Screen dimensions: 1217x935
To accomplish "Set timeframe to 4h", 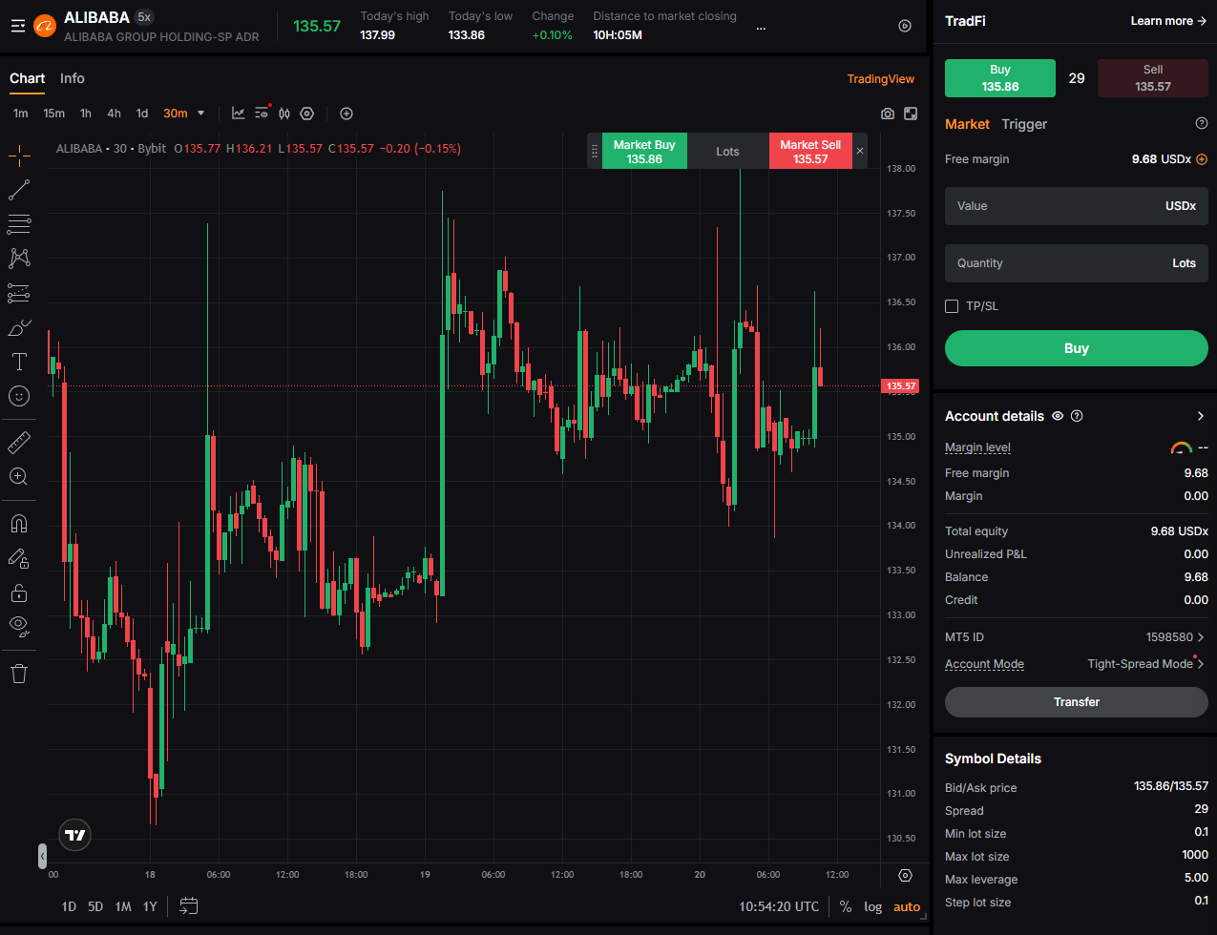I will pyautogui.click(x=115, y=114).
